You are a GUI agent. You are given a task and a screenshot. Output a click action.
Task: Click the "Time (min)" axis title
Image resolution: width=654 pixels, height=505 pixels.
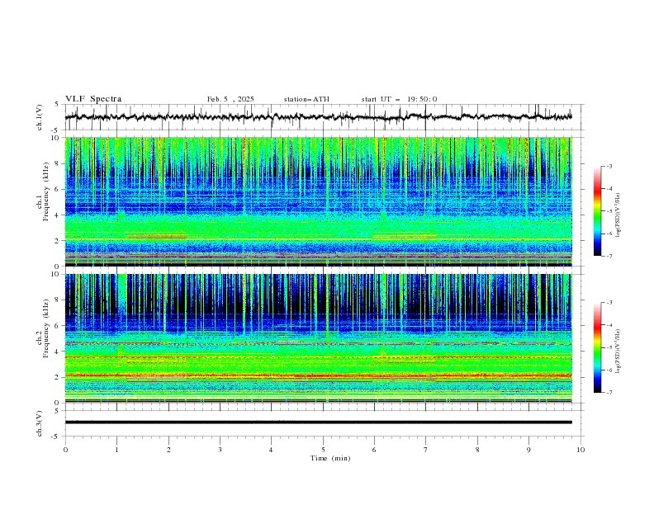click(x=330, y=458)
